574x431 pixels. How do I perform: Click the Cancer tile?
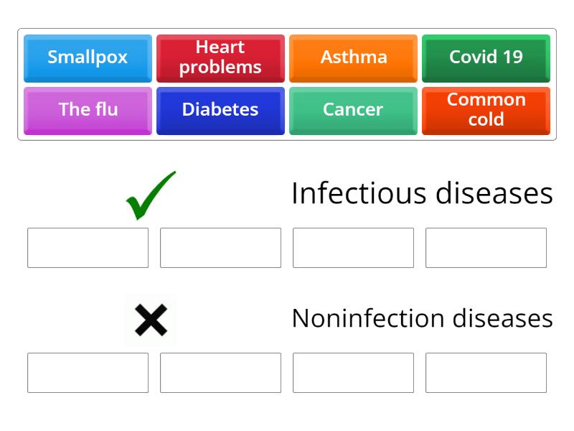click(353, 110)
